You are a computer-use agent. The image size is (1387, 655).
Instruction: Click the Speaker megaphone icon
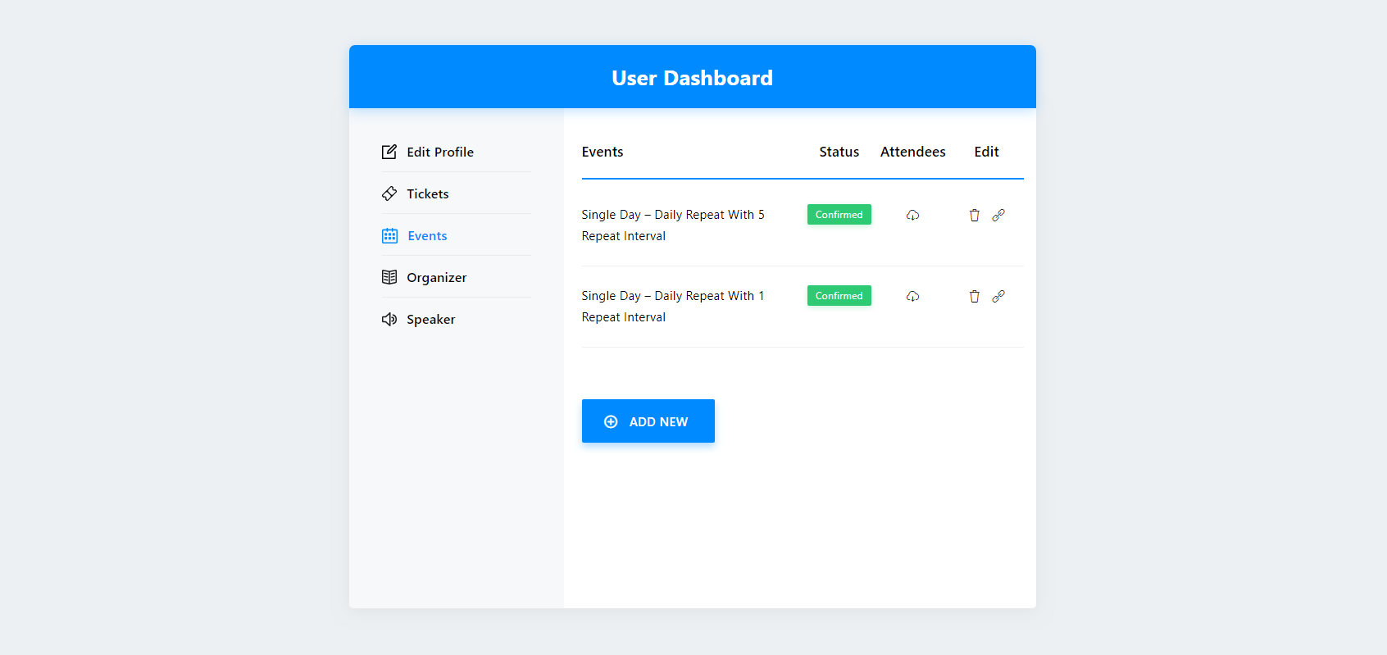(389, 319)
